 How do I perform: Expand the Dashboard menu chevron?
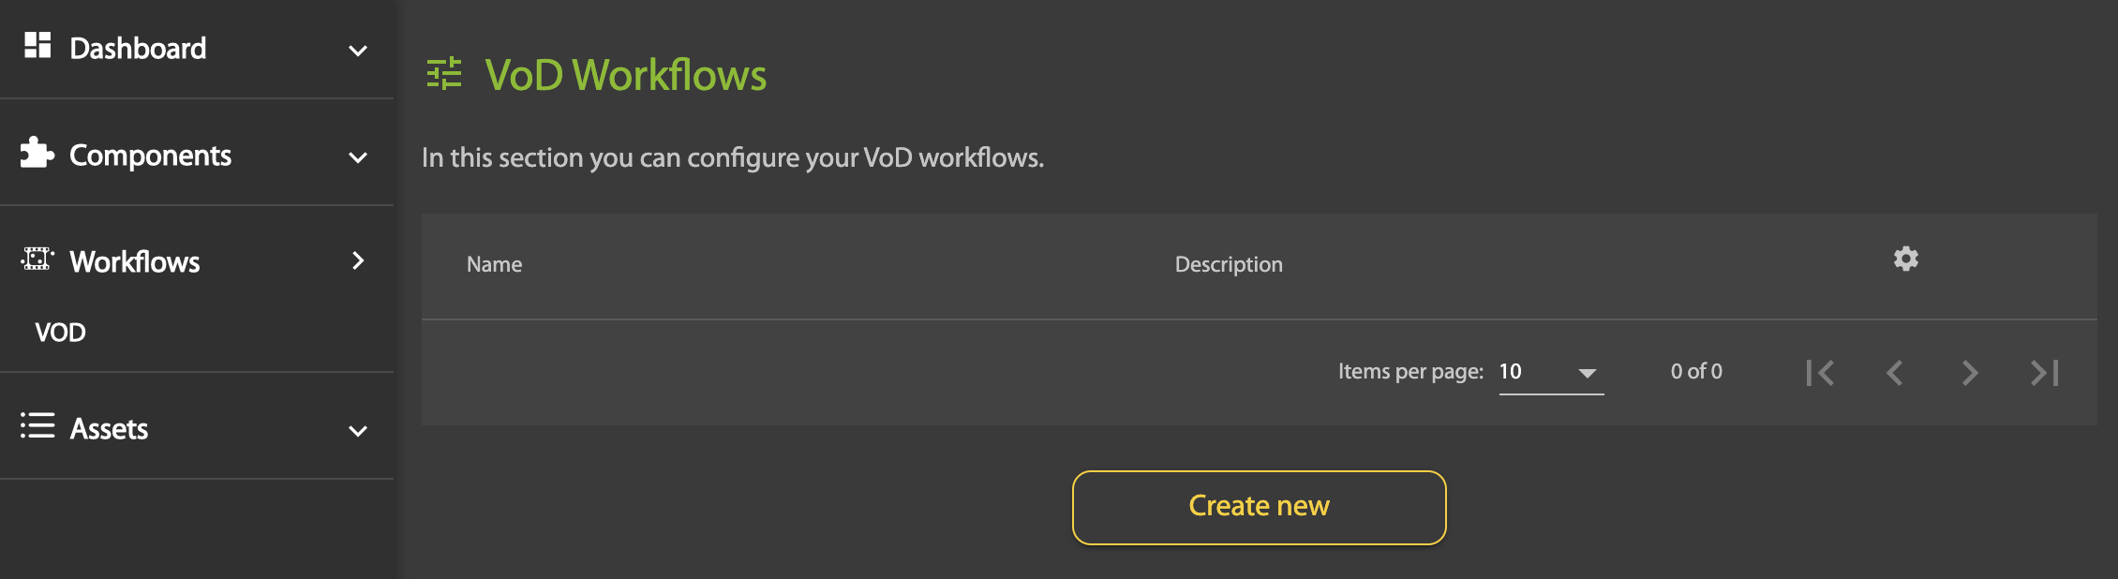click(358, 51)
